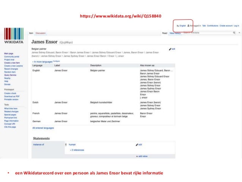Click the Wikidata logo
242x182 pixels.
click(14, 36)
